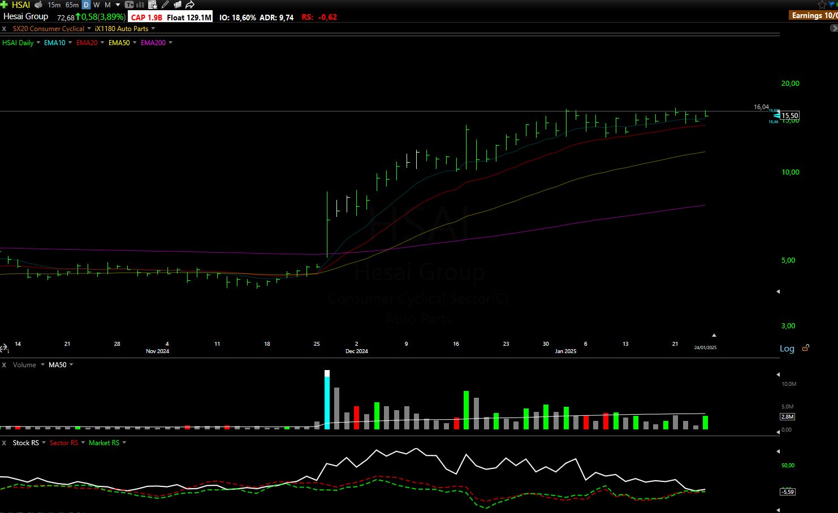Click the RS: -0,62 value

click(319, 17)
